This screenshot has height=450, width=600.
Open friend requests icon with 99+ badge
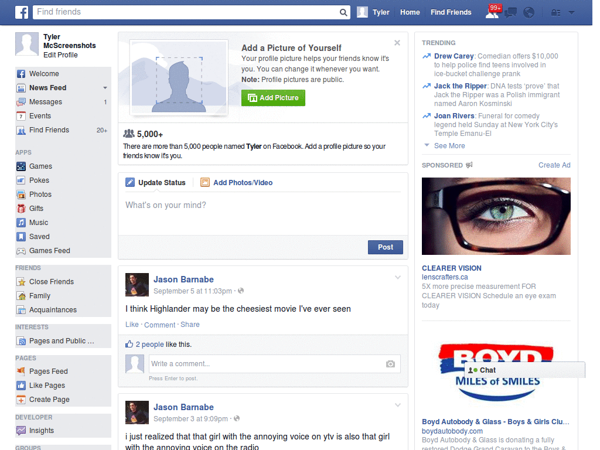(493, 12)
